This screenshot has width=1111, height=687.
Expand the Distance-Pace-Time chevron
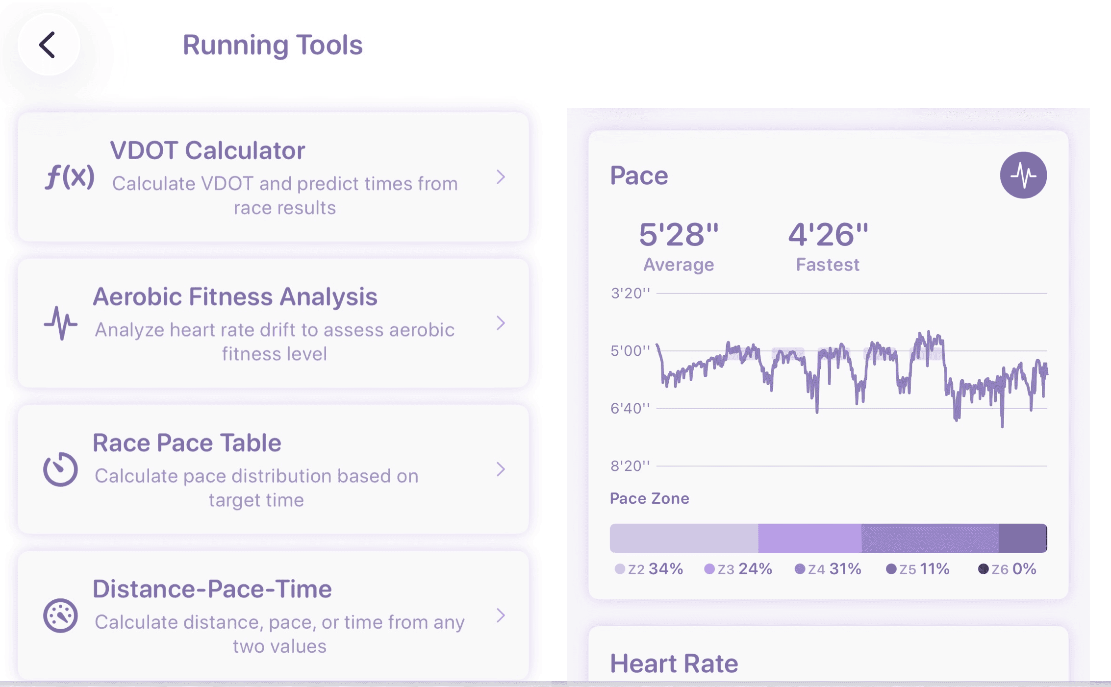click(500, 615)
